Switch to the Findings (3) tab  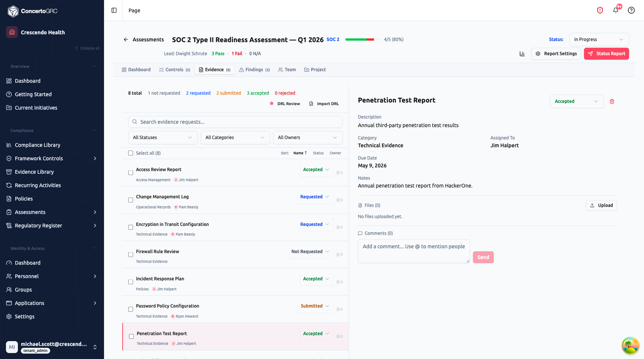255,70
